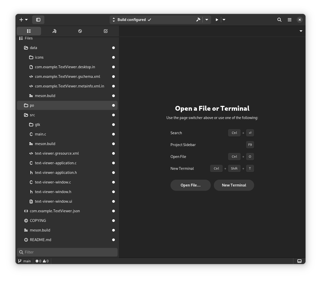Click inside the Filter input field
This screenshot has width=321, height=281.
(67, 252)
